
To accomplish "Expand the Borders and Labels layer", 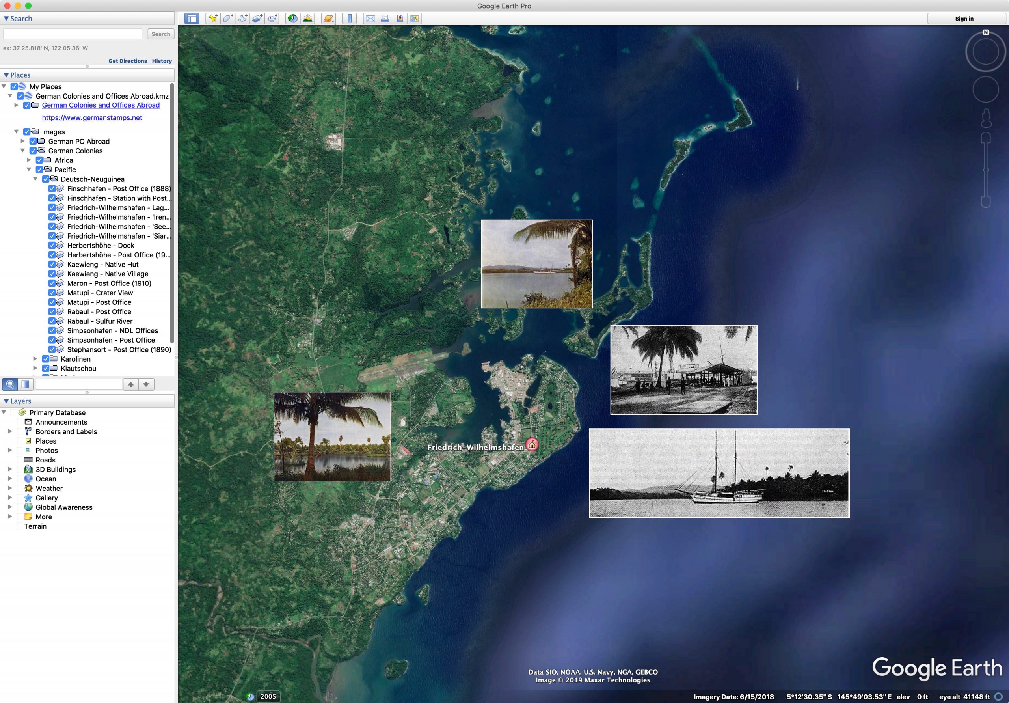I will tap(10, 431).
